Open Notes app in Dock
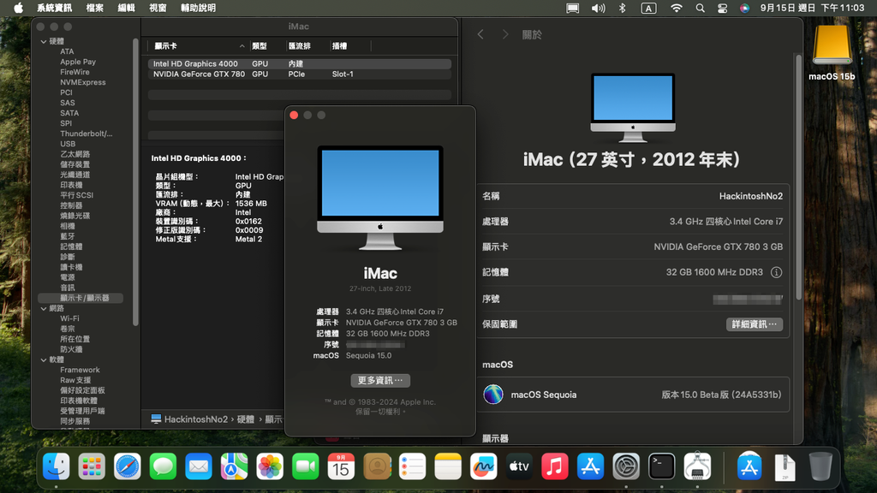 point(448,466)
